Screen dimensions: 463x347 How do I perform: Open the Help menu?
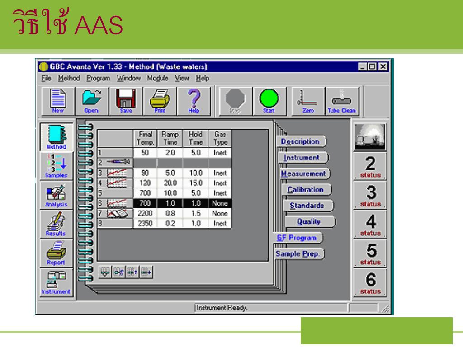pyautogui.click(x=203, y=78)
